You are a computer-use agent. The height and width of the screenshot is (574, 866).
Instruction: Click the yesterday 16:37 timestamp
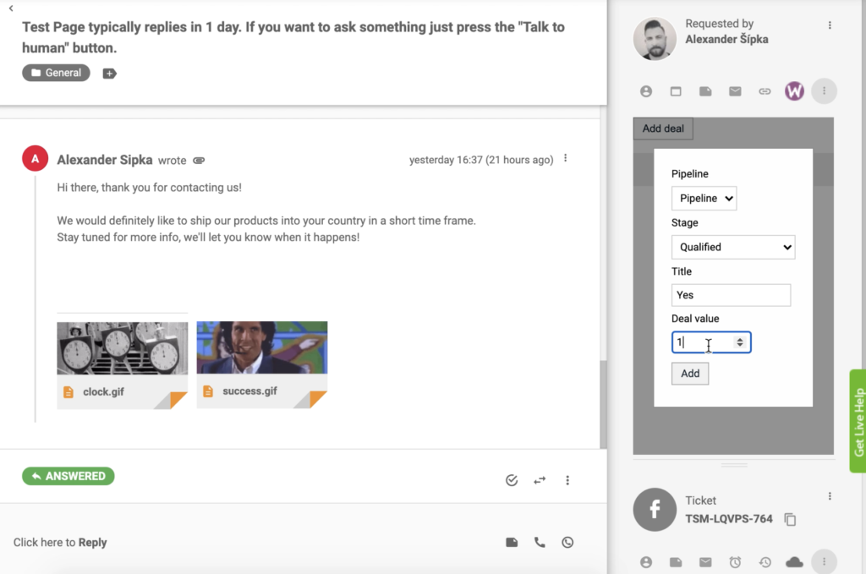tap(481, 160)
